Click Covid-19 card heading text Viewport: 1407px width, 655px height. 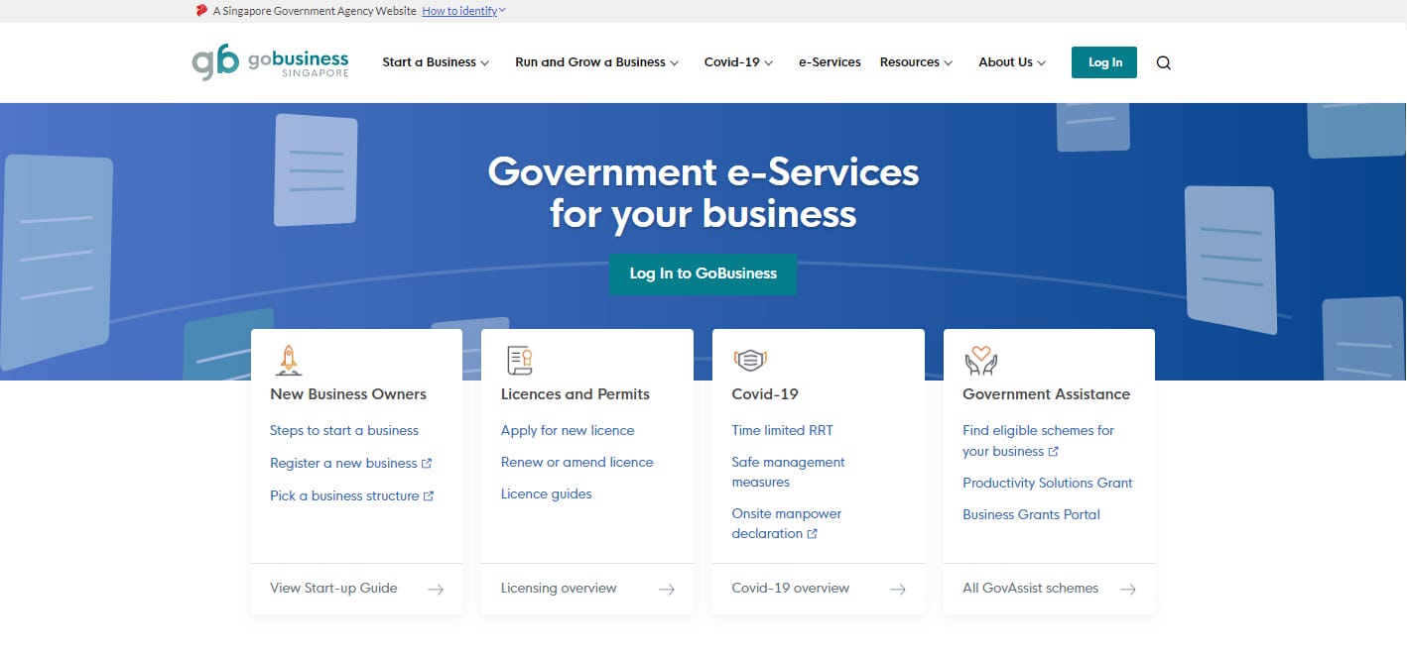(x=765, y=394)
